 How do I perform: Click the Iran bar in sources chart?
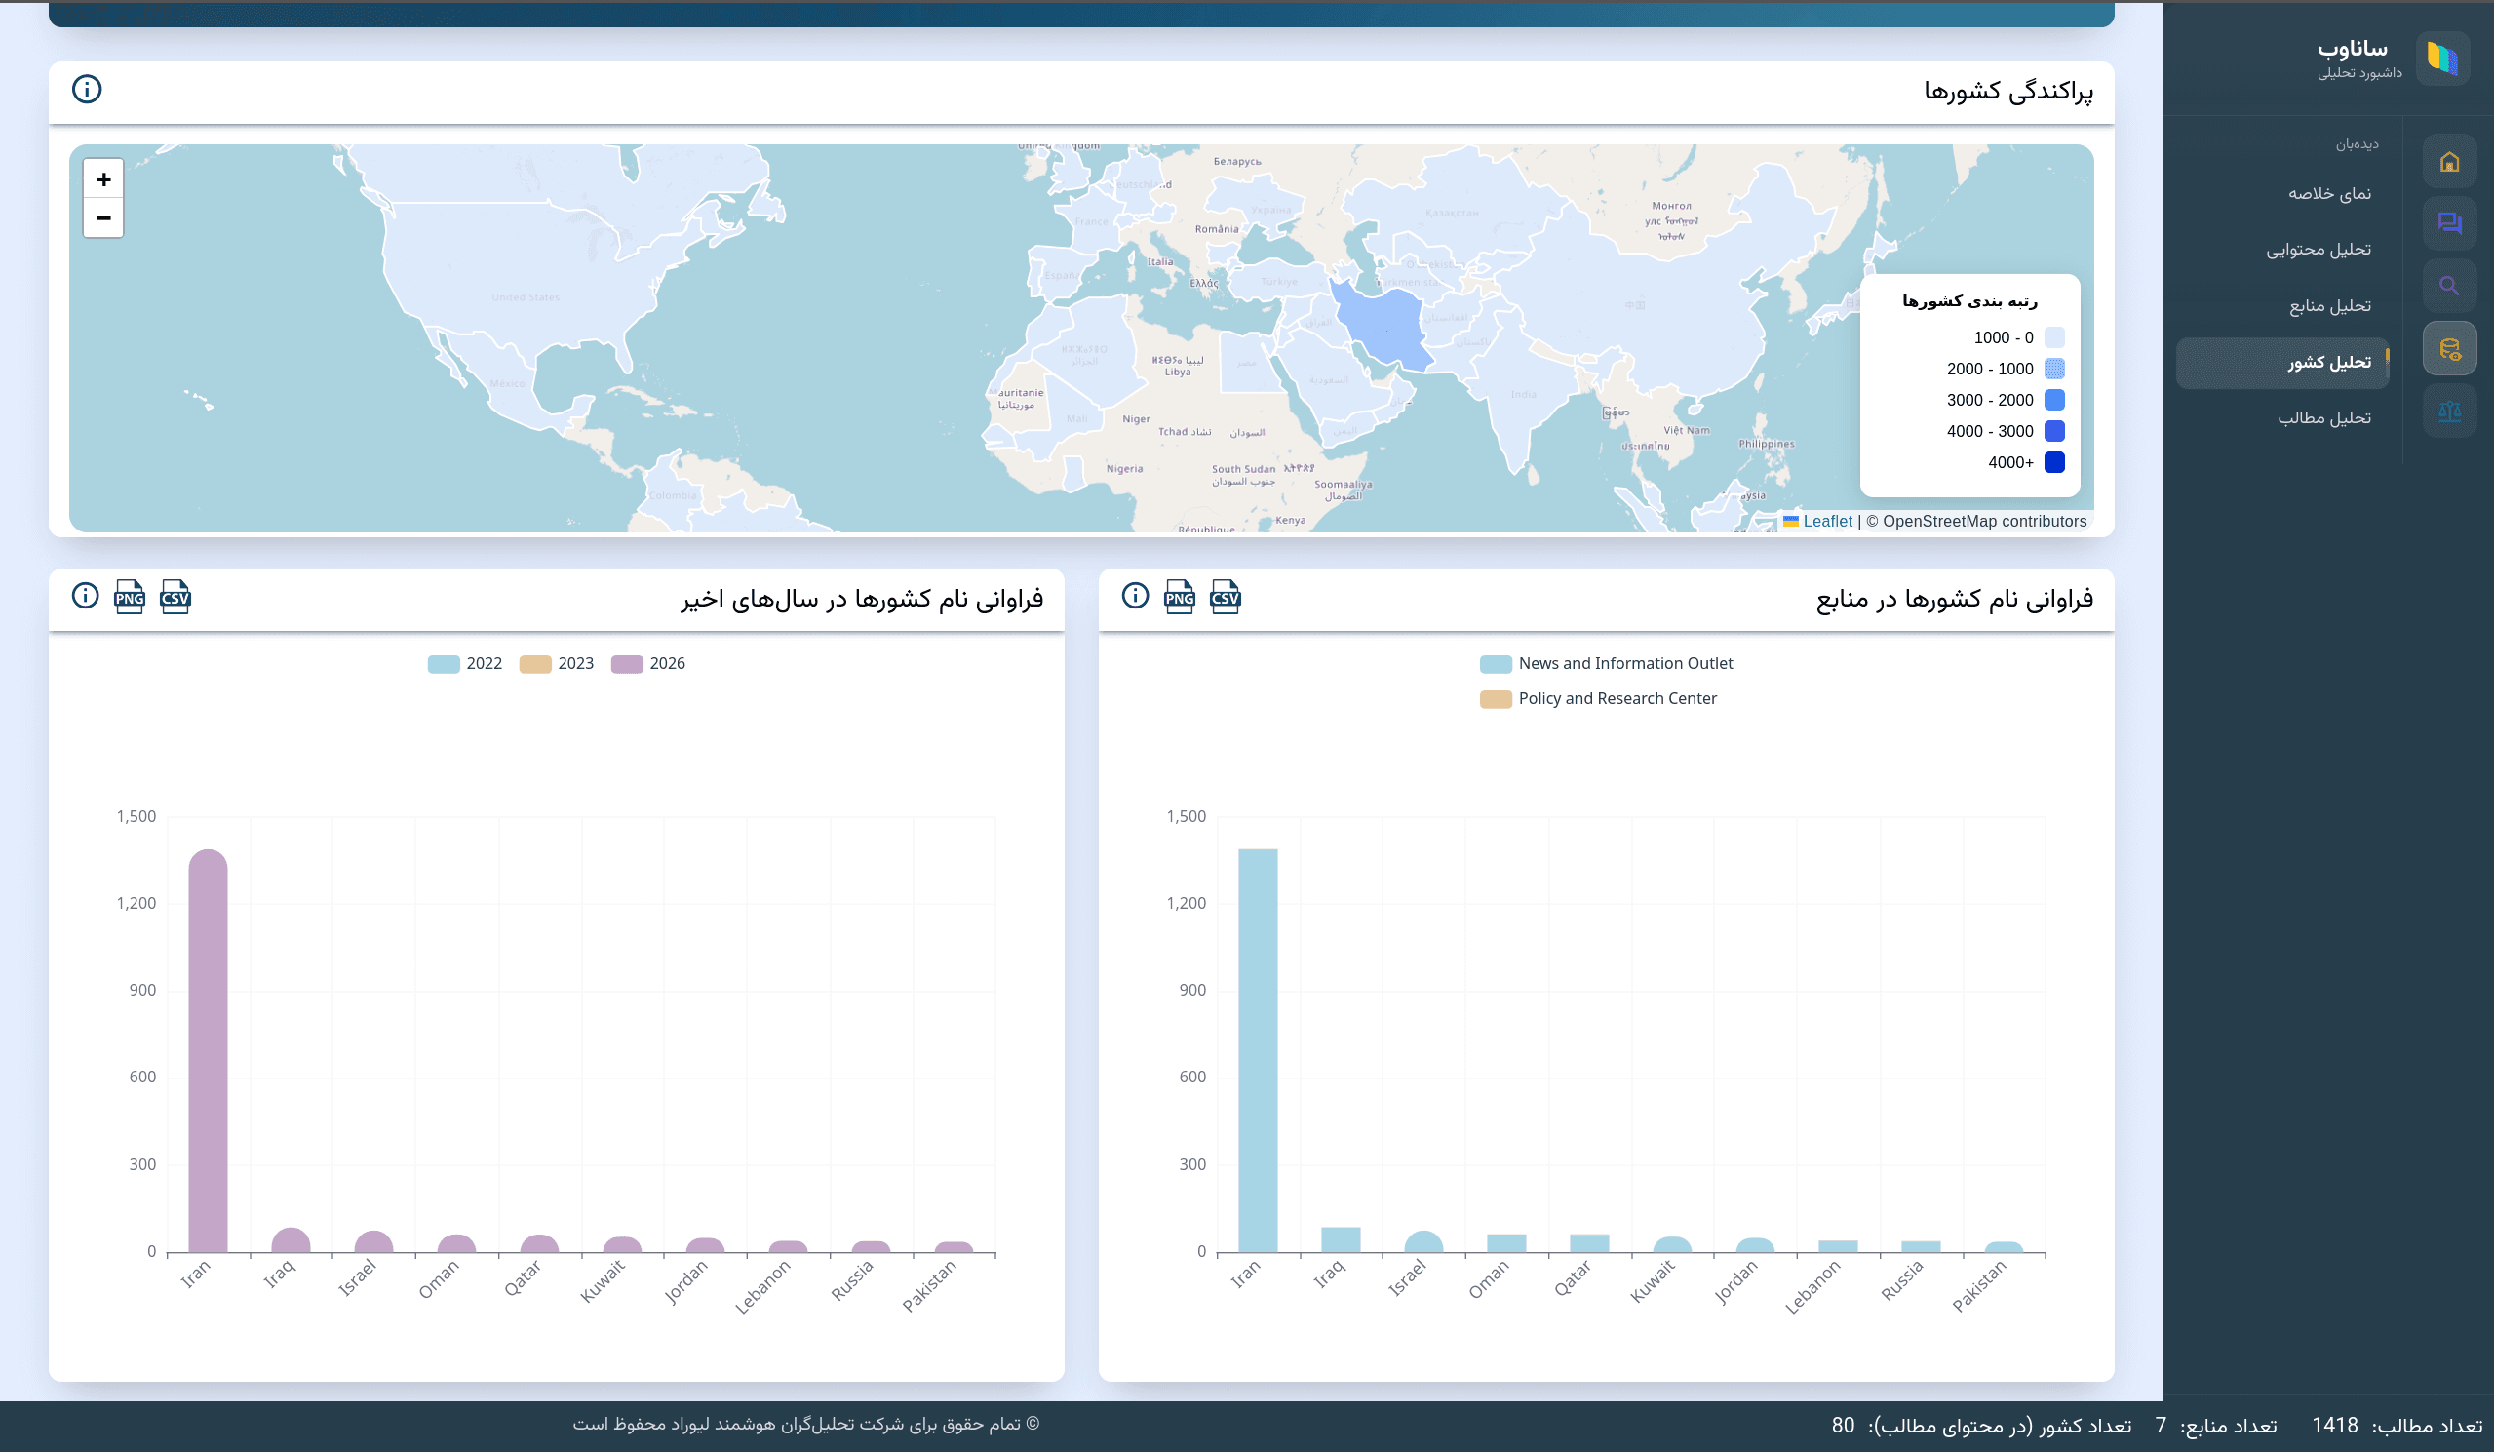click(1258, 1050)
